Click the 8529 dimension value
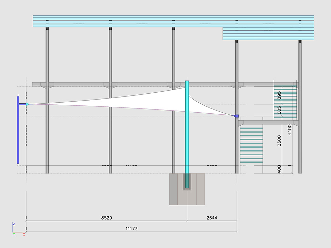This screenshot has height=248, width=331. (106, 218)
